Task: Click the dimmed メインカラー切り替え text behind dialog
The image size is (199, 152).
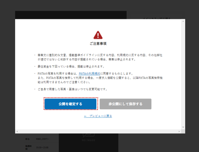Action: (156, 18)
